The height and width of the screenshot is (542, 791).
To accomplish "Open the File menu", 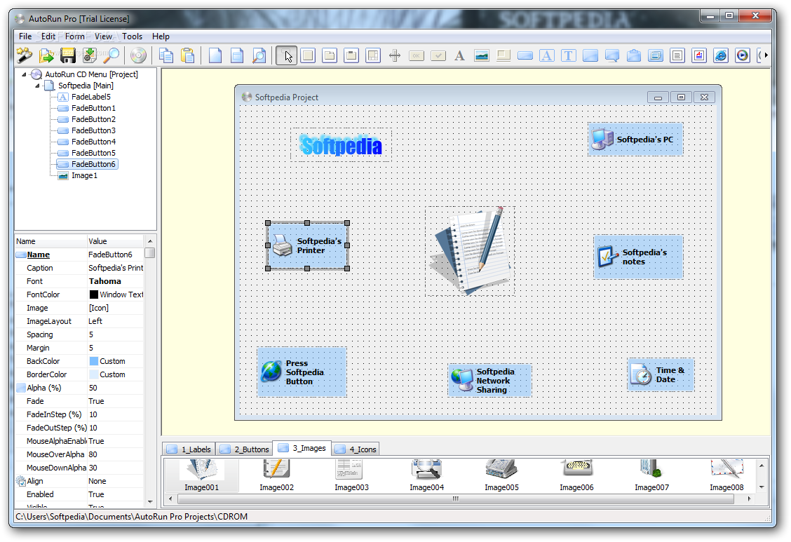I will 25,36.
